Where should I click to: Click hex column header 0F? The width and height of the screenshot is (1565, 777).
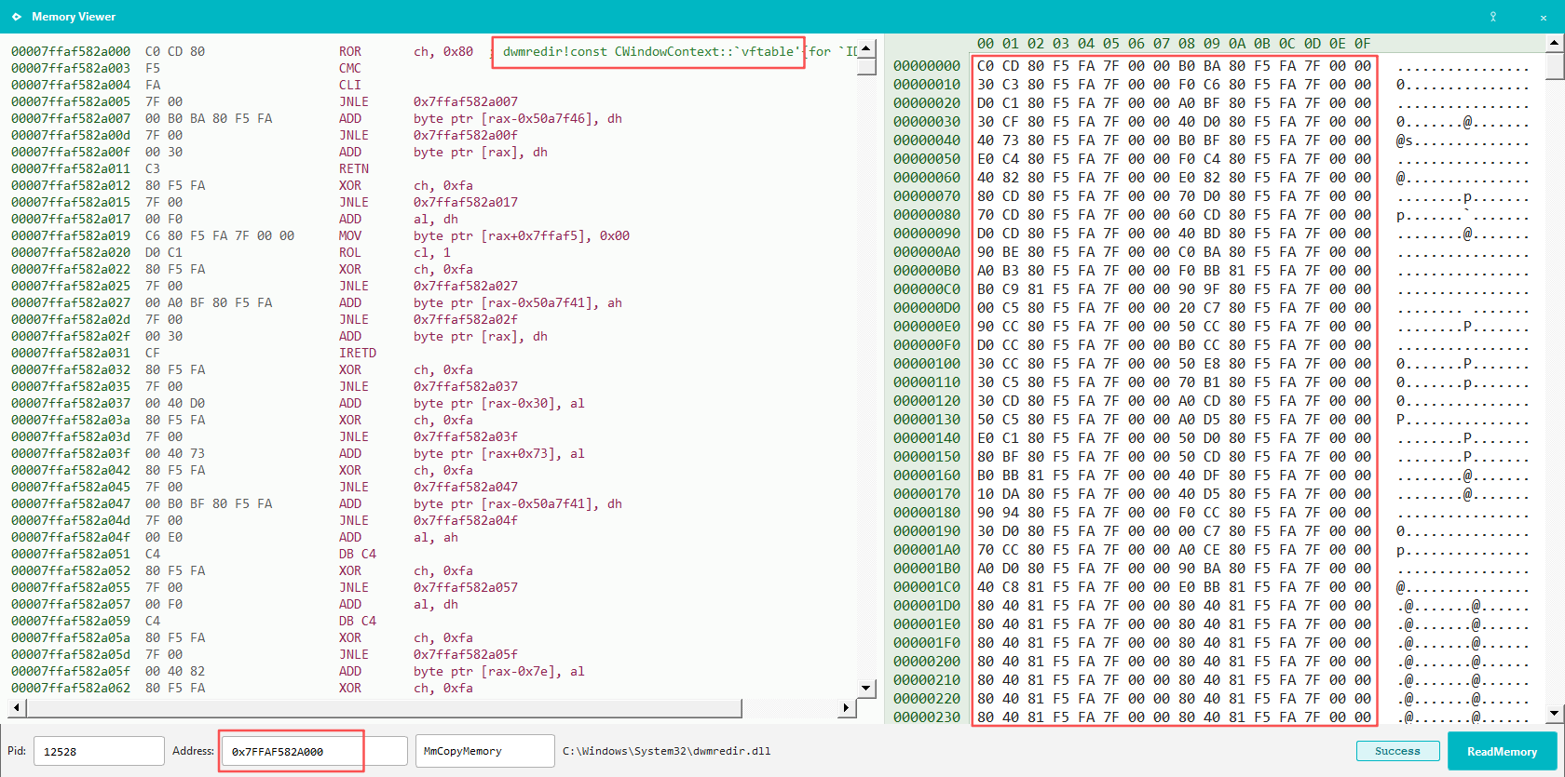point(1363,44)
